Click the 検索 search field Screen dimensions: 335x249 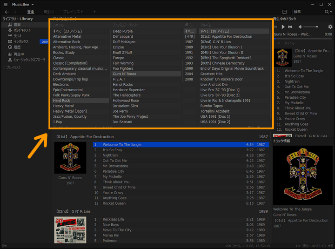(x=308, y=12)
